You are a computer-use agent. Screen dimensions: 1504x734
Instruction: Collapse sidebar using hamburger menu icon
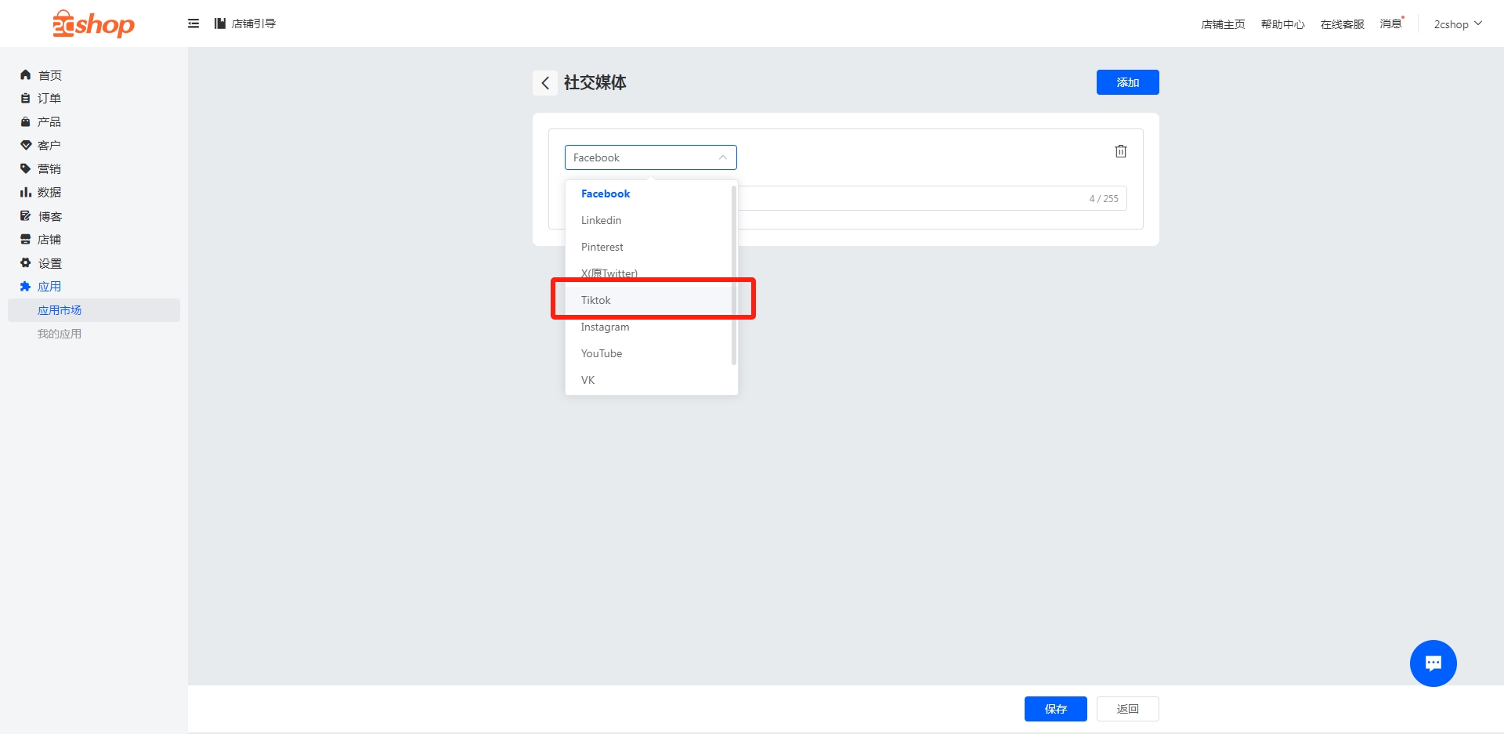pyautogui.click(x=193, y=24)
